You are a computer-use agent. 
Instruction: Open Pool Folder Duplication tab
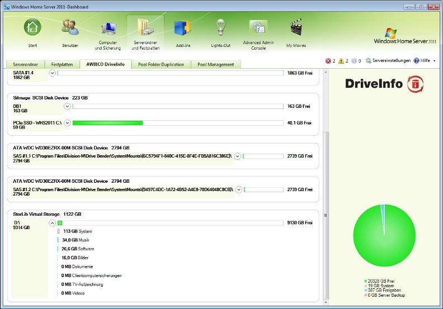(x=161, y=65)
